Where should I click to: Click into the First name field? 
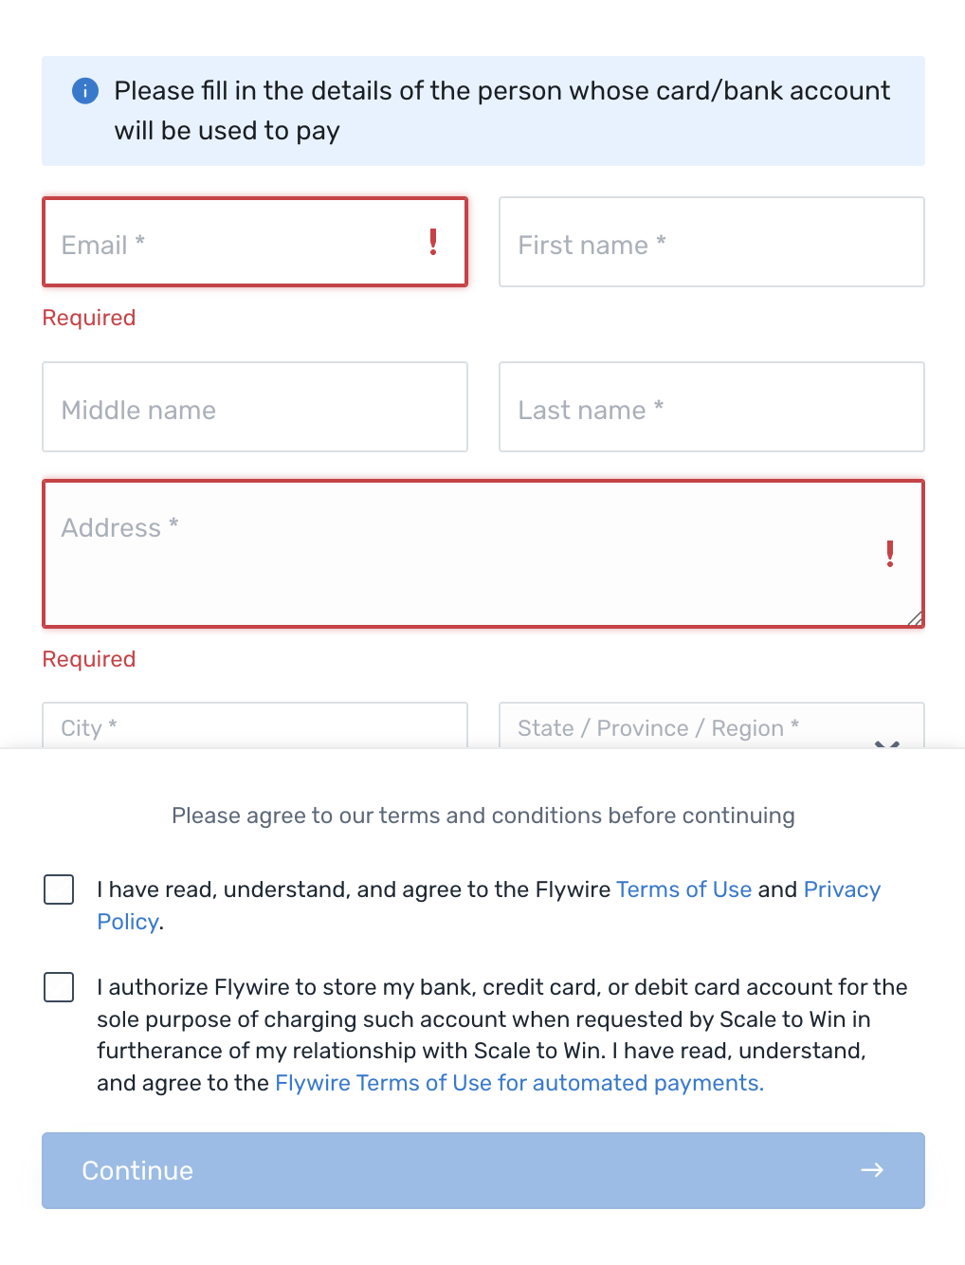tap(711, 243)
